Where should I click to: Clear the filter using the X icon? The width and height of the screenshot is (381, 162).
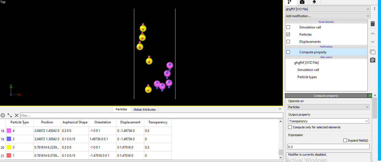tap(17, 115)
